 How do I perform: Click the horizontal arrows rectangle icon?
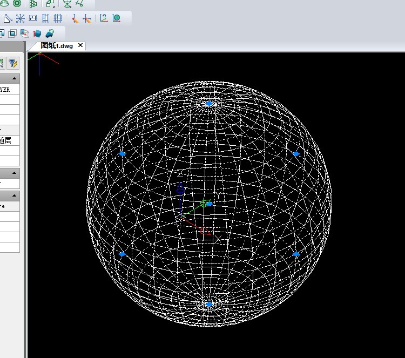point(33,18)
